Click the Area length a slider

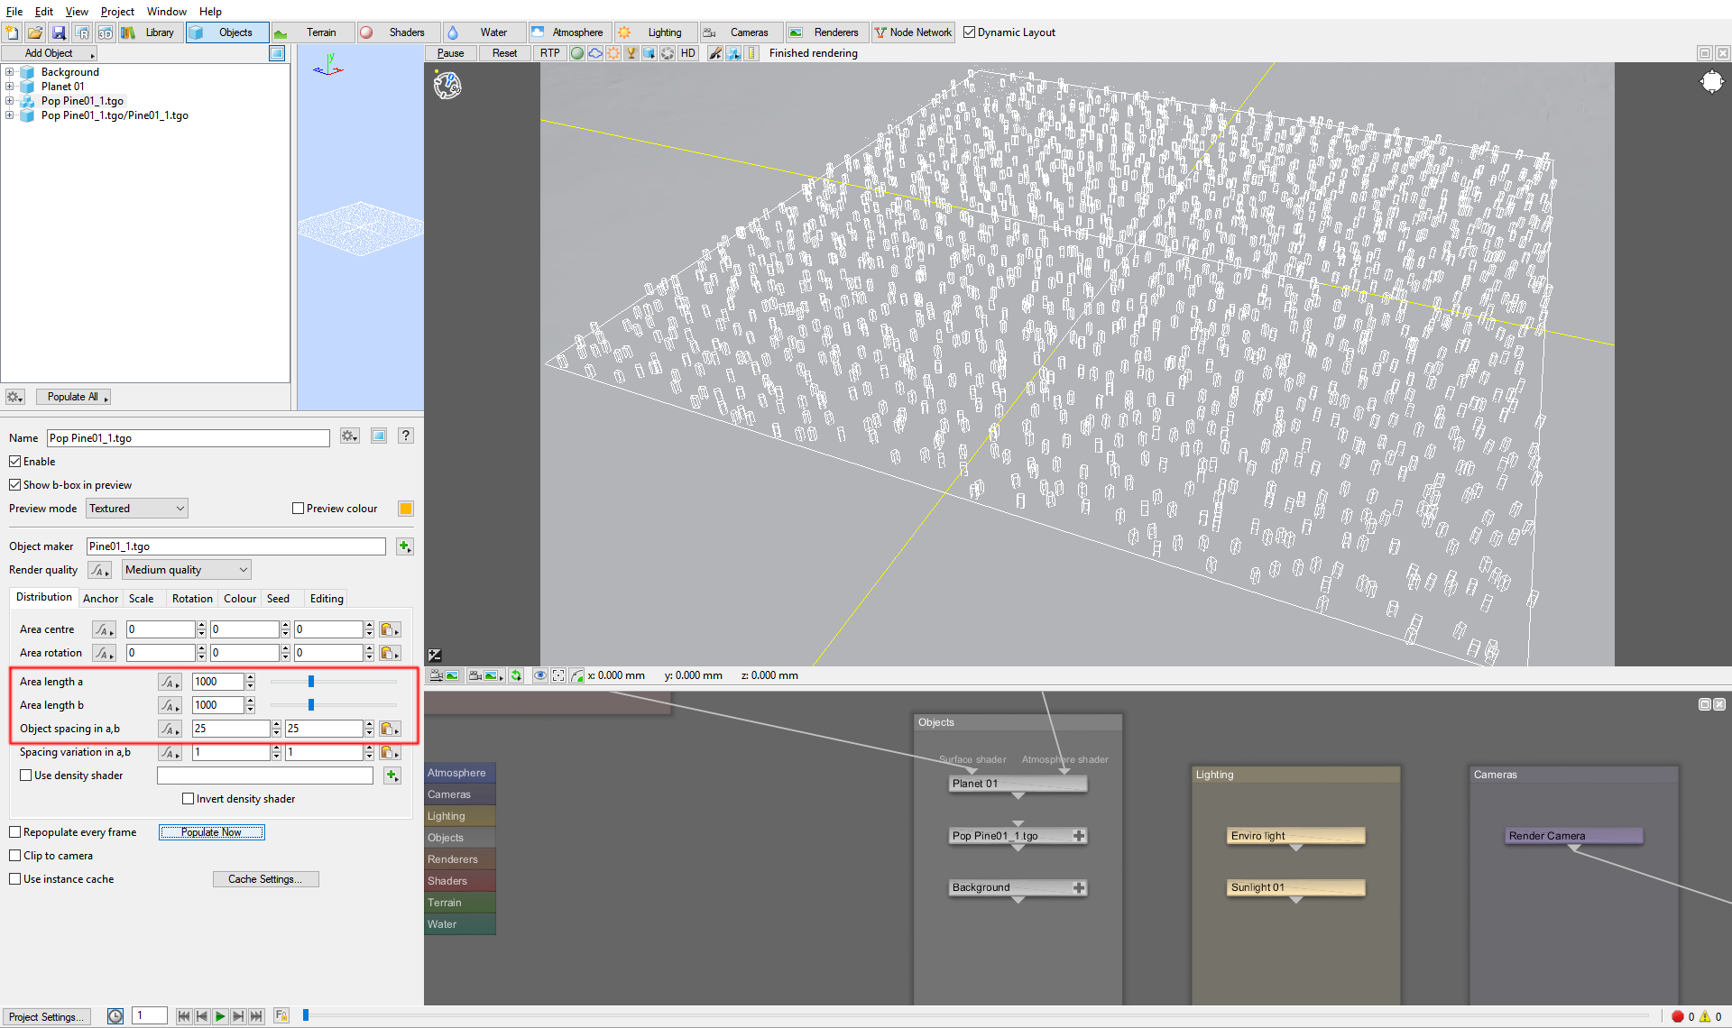pyautogui.click(x=334, y=682)
